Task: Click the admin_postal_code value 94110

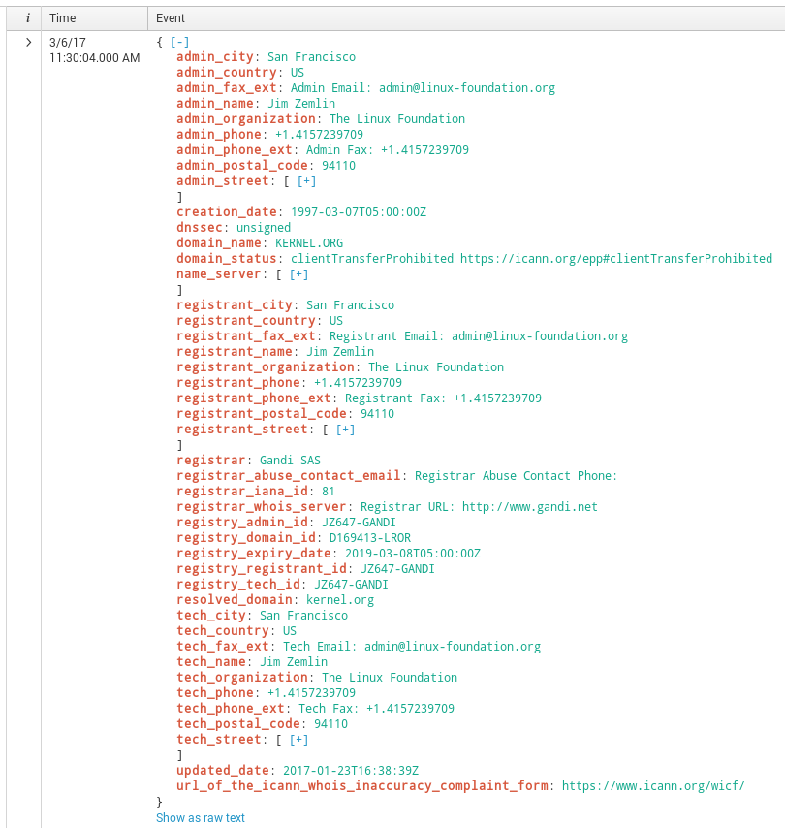Action: click(339, 165)
